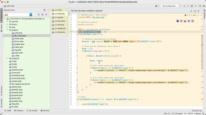Go to next highlighted error arrow

[x=201, y=15]
